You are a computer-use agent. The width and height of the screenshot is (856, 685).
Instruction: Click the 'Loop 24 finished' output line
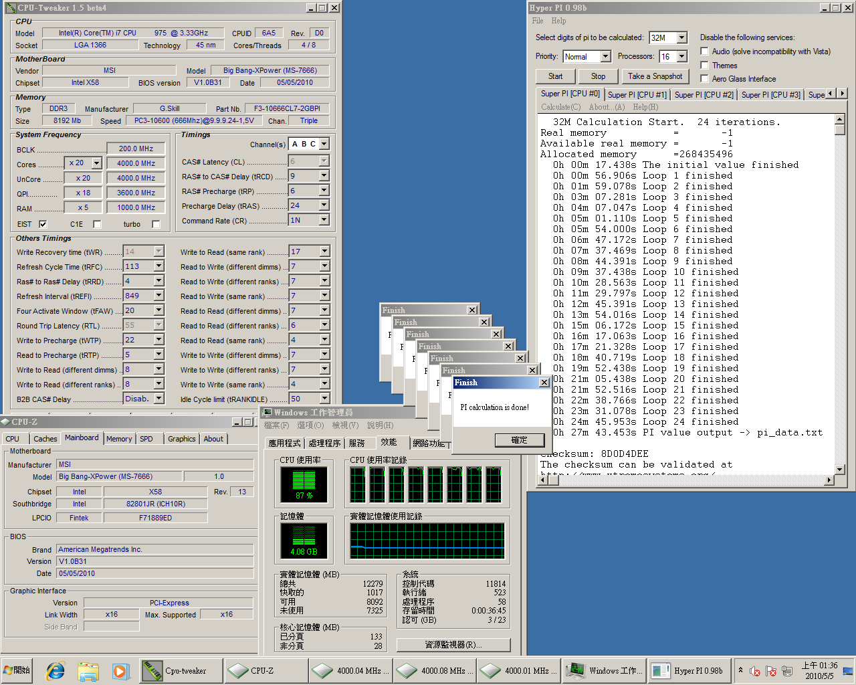point(646,421)
